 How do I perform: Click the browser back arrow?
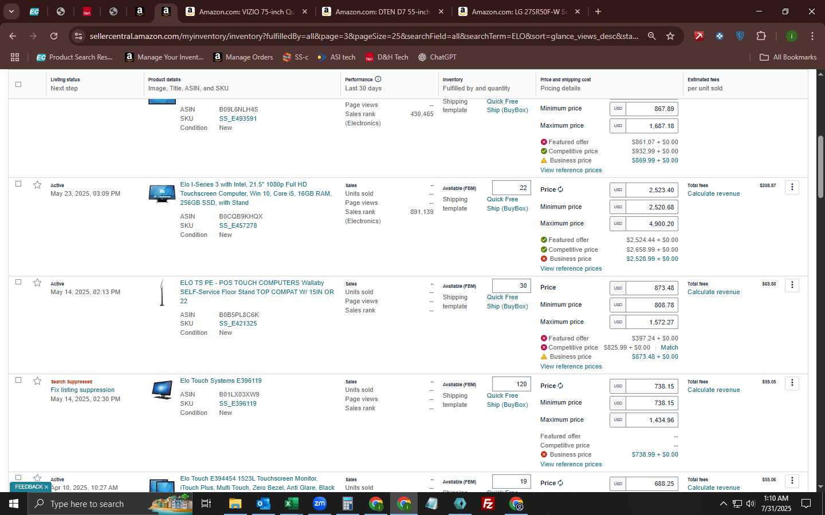(13, 36)
